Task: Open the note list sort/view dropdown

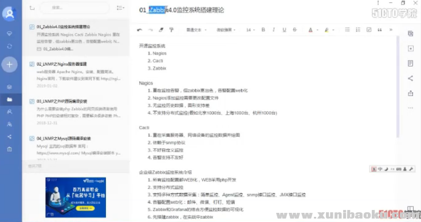Action: click(120, 8)
